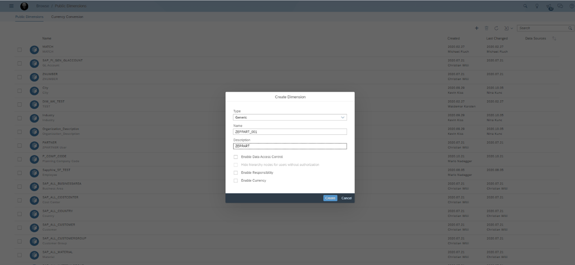Enable Data Access Control checkbox
575x265 pixels.
[x=236, y=157]
